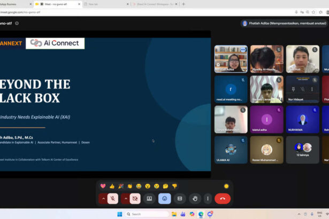The height and width of the screenshot is (219, 329).
Task: Unmute the microphone in the meeting bar
Action: click(113, 199)
